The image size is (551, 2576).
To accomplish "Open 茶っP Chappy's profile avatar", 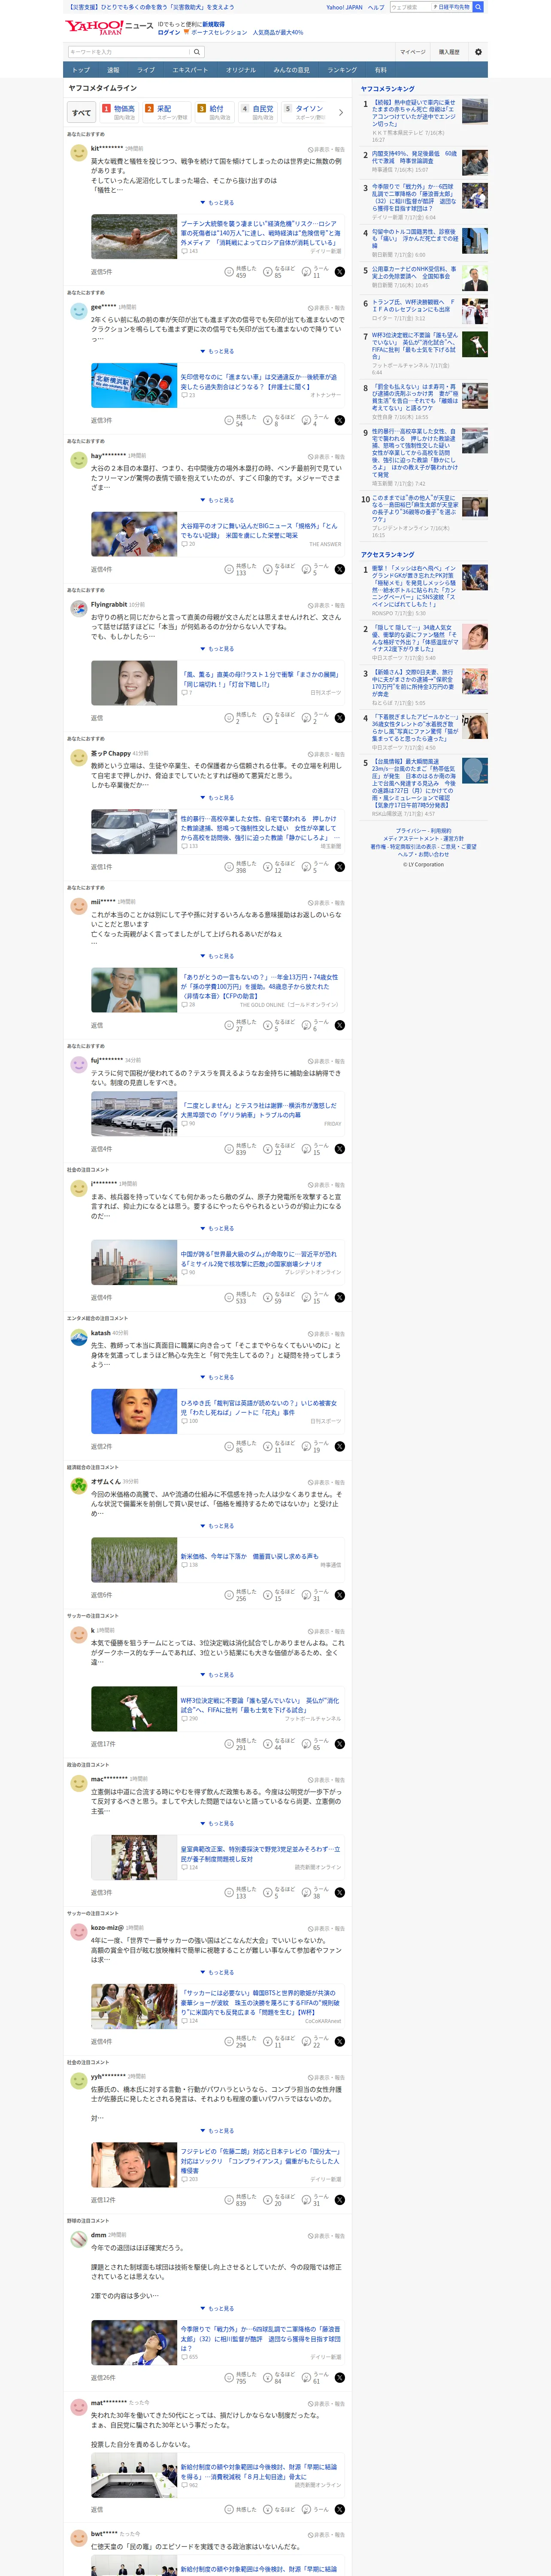I will (78, 758).
